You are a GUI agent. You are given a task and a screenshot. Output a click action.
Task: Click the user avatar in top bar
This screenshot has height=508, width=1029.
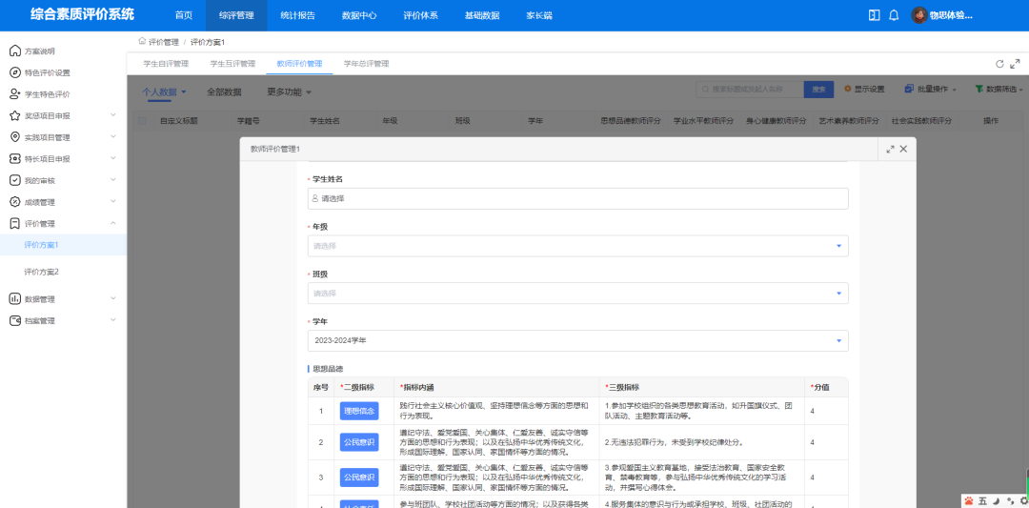coord(918,15)
